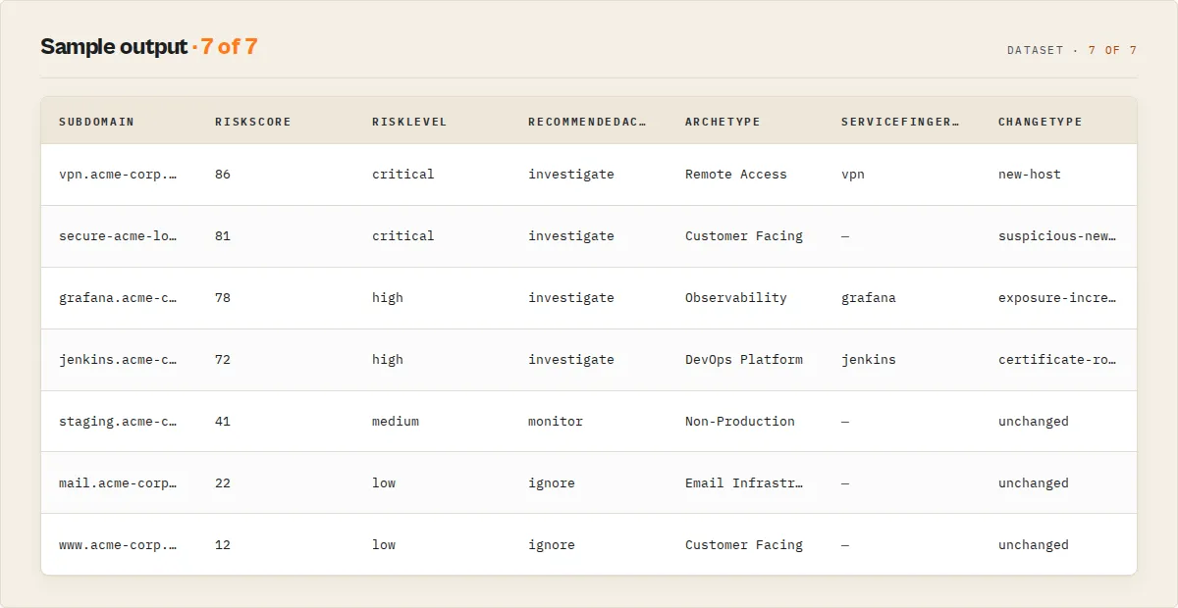
Task: Click the Email Infrastr… archetype cell
Action: click(744, 483)
